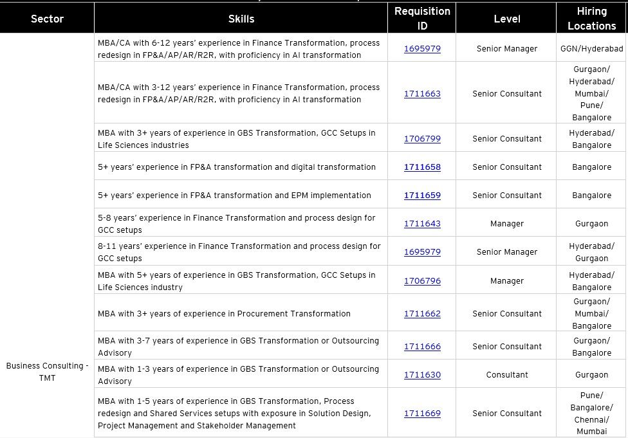
Task: Click the Skills column header
Action: 241,18
